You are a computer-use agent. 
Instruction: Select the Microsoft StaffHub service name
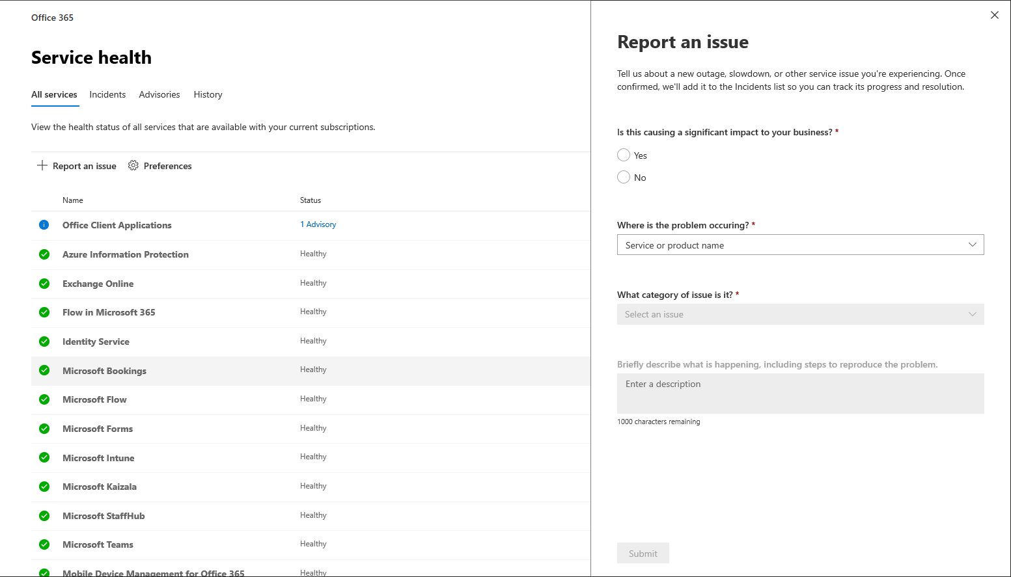point(104,516)
